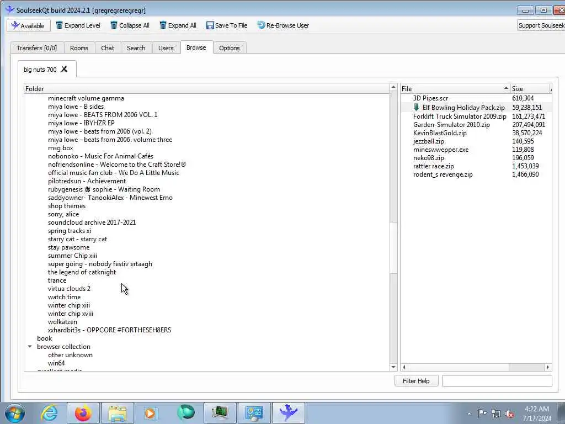Select 3D Pipes.scr file
Image resolution: width=565 pixels, height=424 pixels.
[430, 98]
